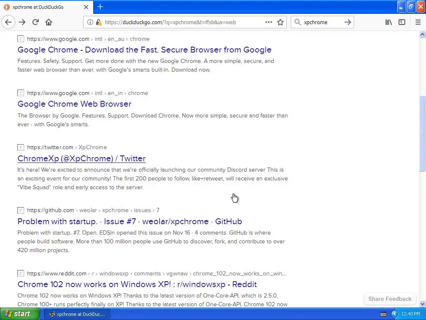
Task: Close the xpchrome at DuckDuckGo tab
Action: click(x=86, y=7)
